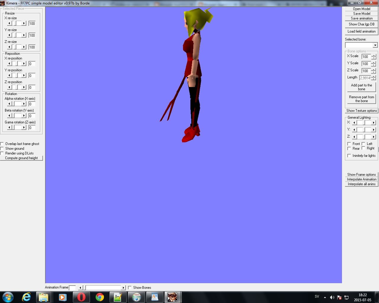Viewport: 379px width, 303px height.
Task: Launch Internet Explorer from the taskbar
Action: pyautogui.click(x=27, y=297)
